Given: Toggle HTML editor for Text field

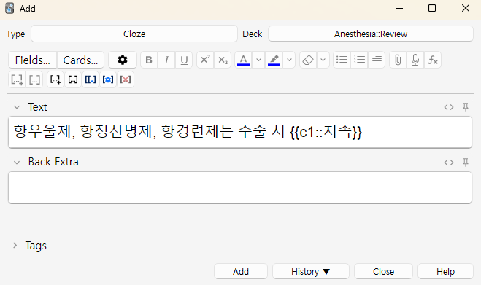Looking at the screenshot, I should 449,107.
